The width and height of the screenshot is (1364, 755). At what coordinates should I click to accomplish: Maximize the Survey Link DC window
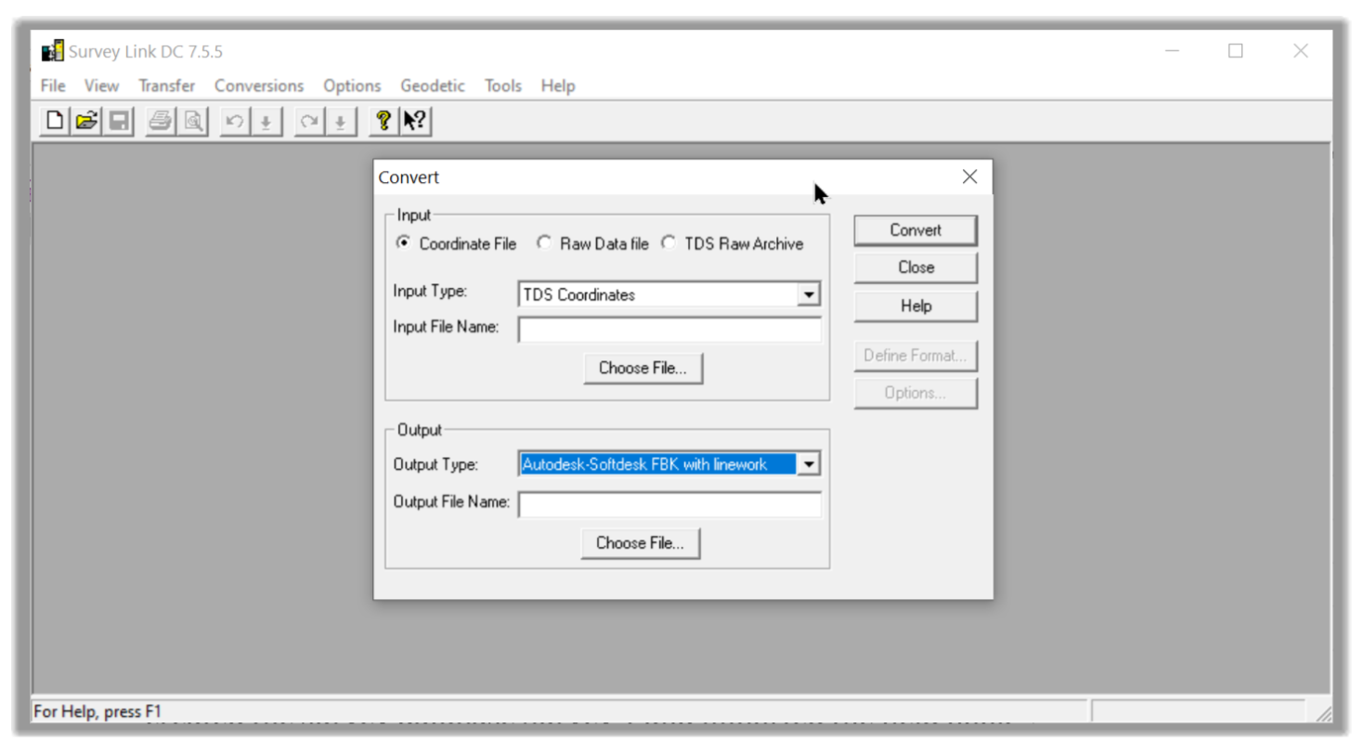1236,51
